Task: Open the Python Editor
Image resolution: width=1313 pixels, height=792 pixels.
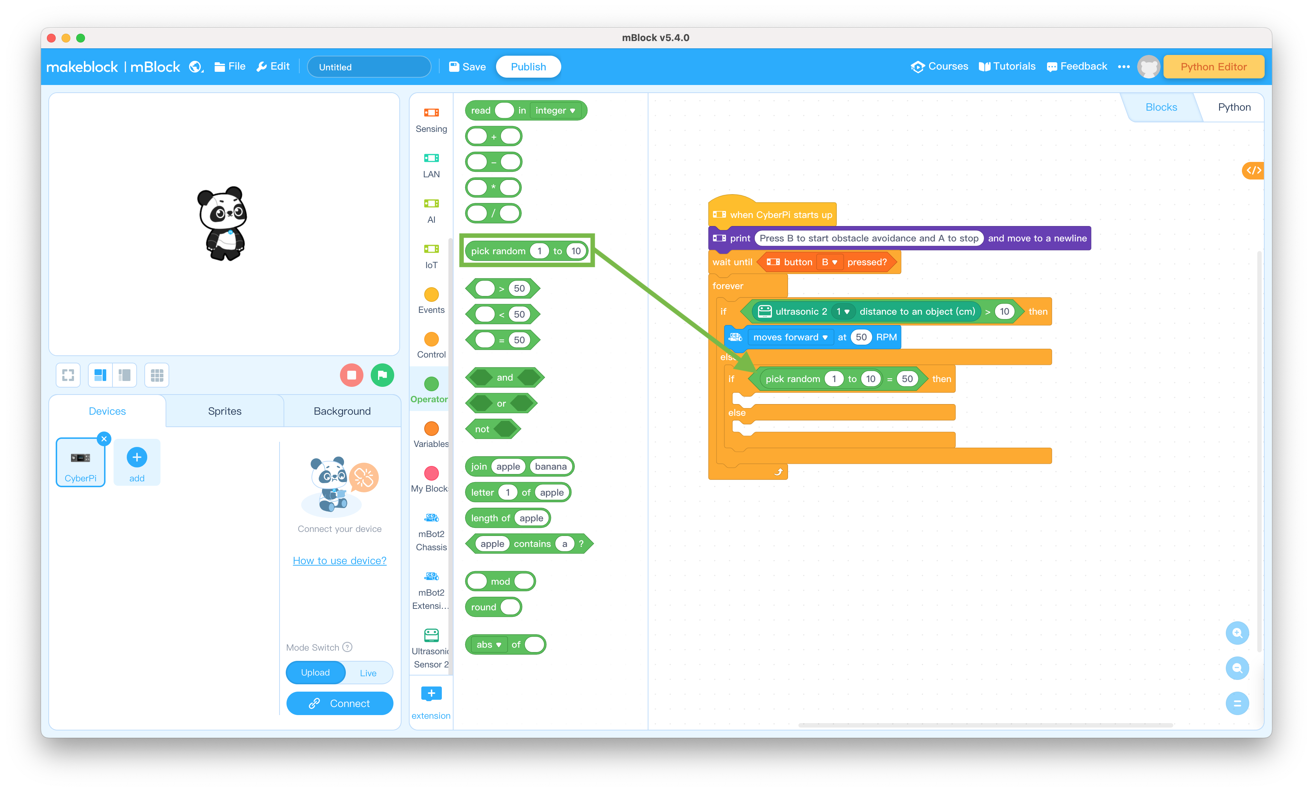Action: point(1213,67)
